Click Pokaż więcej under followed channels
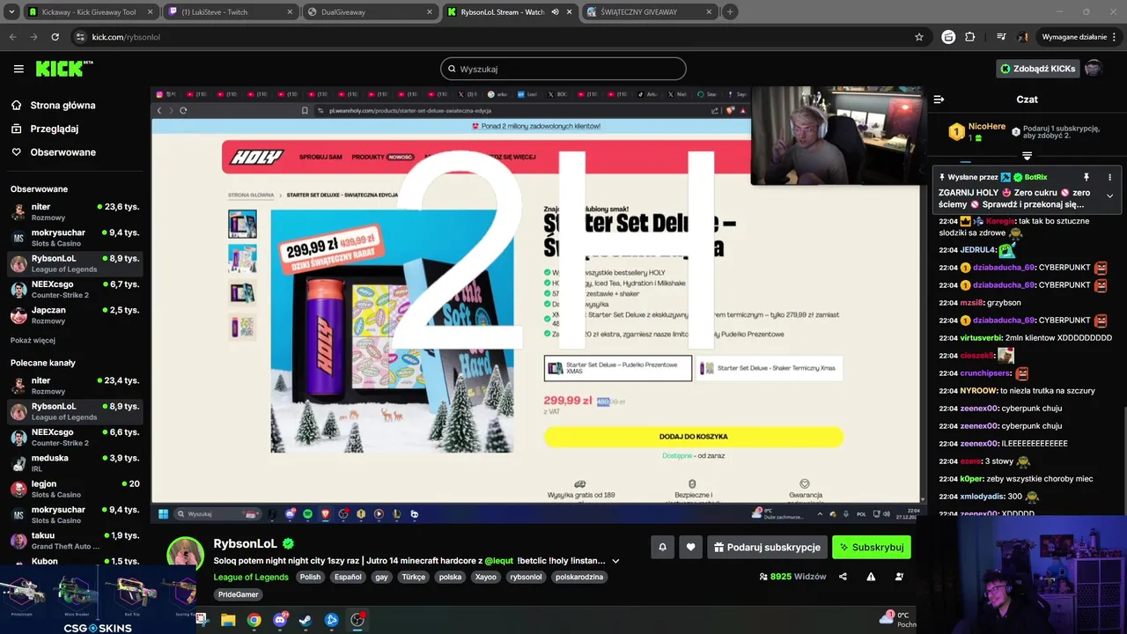The width and height of the screenshot is (1127, 634). point(33,341)
